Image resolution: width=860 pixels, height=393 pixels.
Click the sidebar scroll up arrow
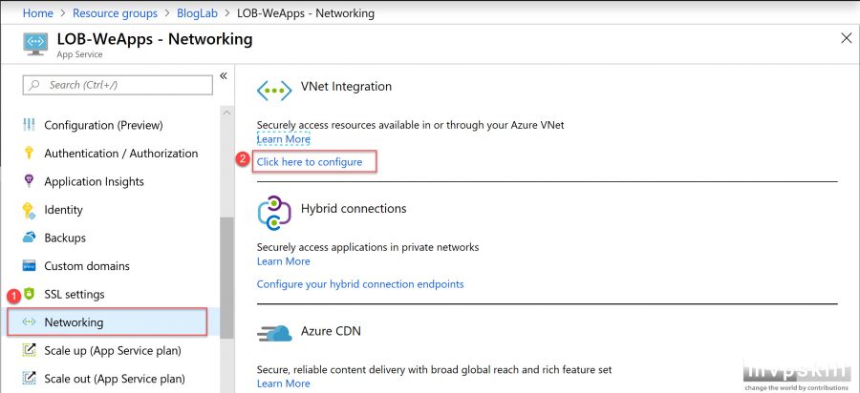226,113
